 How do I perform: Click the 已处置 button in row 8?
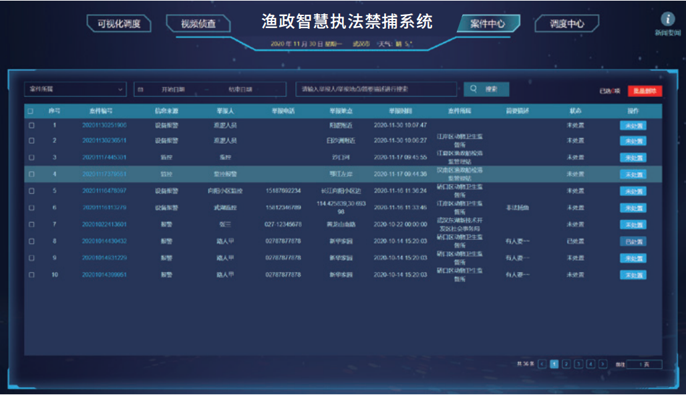point(633,241)
